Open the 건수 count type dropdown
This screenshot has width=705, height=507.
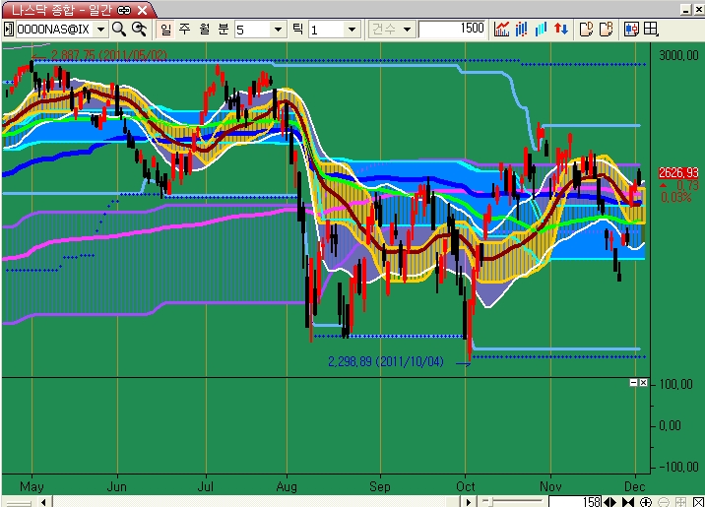coord(408,30)
